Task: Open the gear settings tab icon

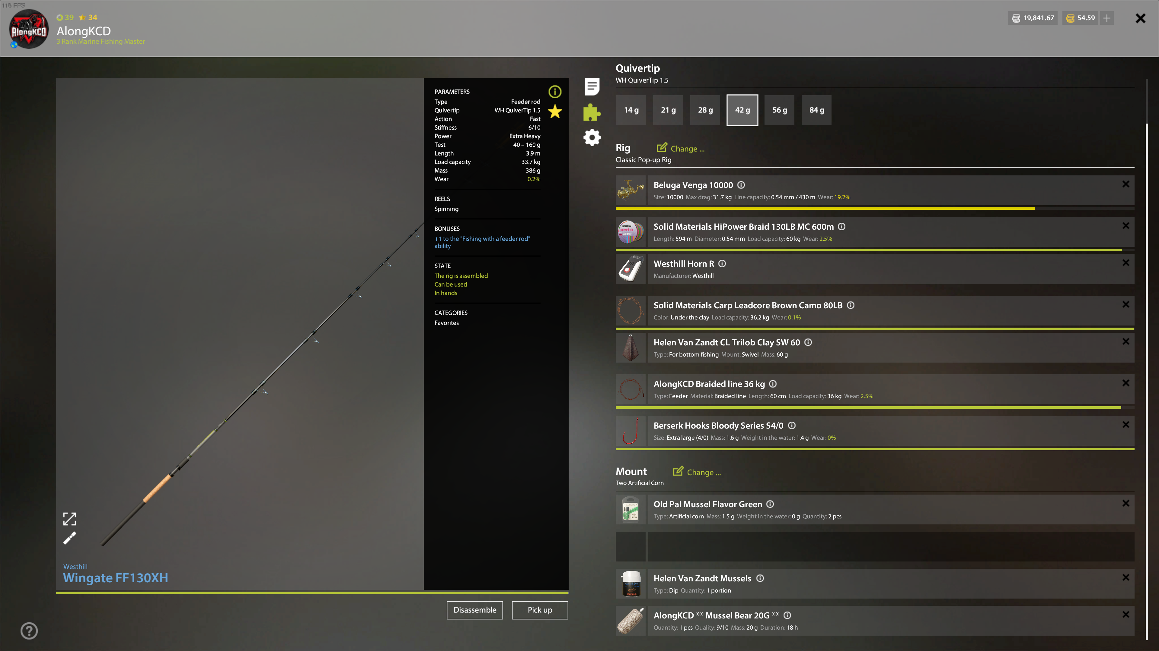Action: click(592, 137)
